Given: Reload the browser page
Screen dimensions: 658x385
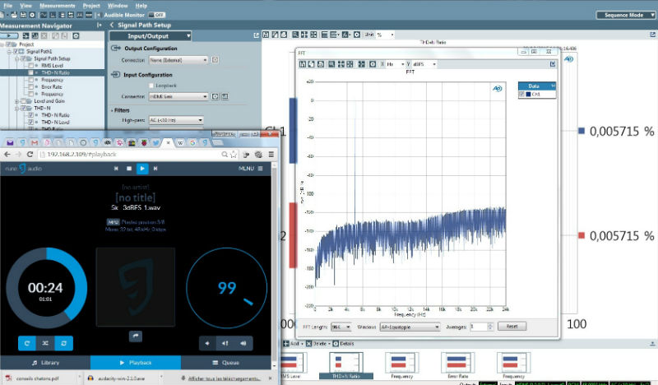Looking at the screenshot, I should tap(30, 155).
